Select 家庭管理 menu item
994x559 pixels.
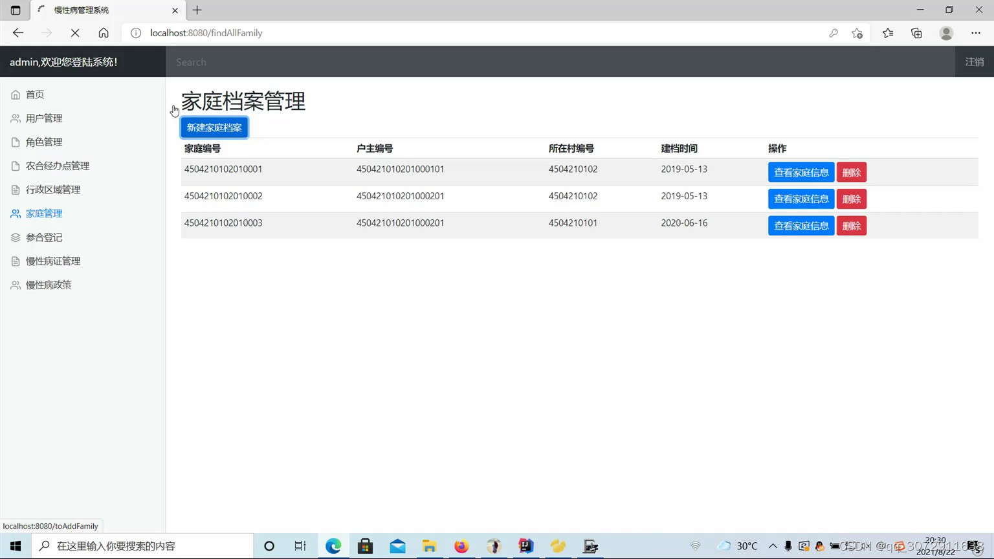44,214
